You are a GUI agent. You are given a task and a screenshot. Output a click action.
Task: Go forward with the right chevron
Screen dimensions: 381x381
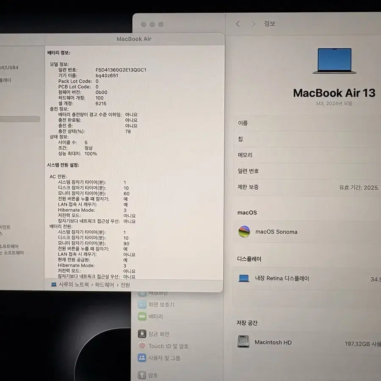coord(254,24)
